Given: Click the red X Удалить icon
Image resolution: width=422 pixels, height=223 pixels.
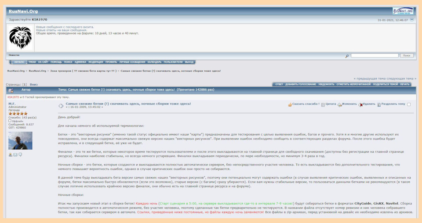Looking at the screenshot, I should point(360,104).
